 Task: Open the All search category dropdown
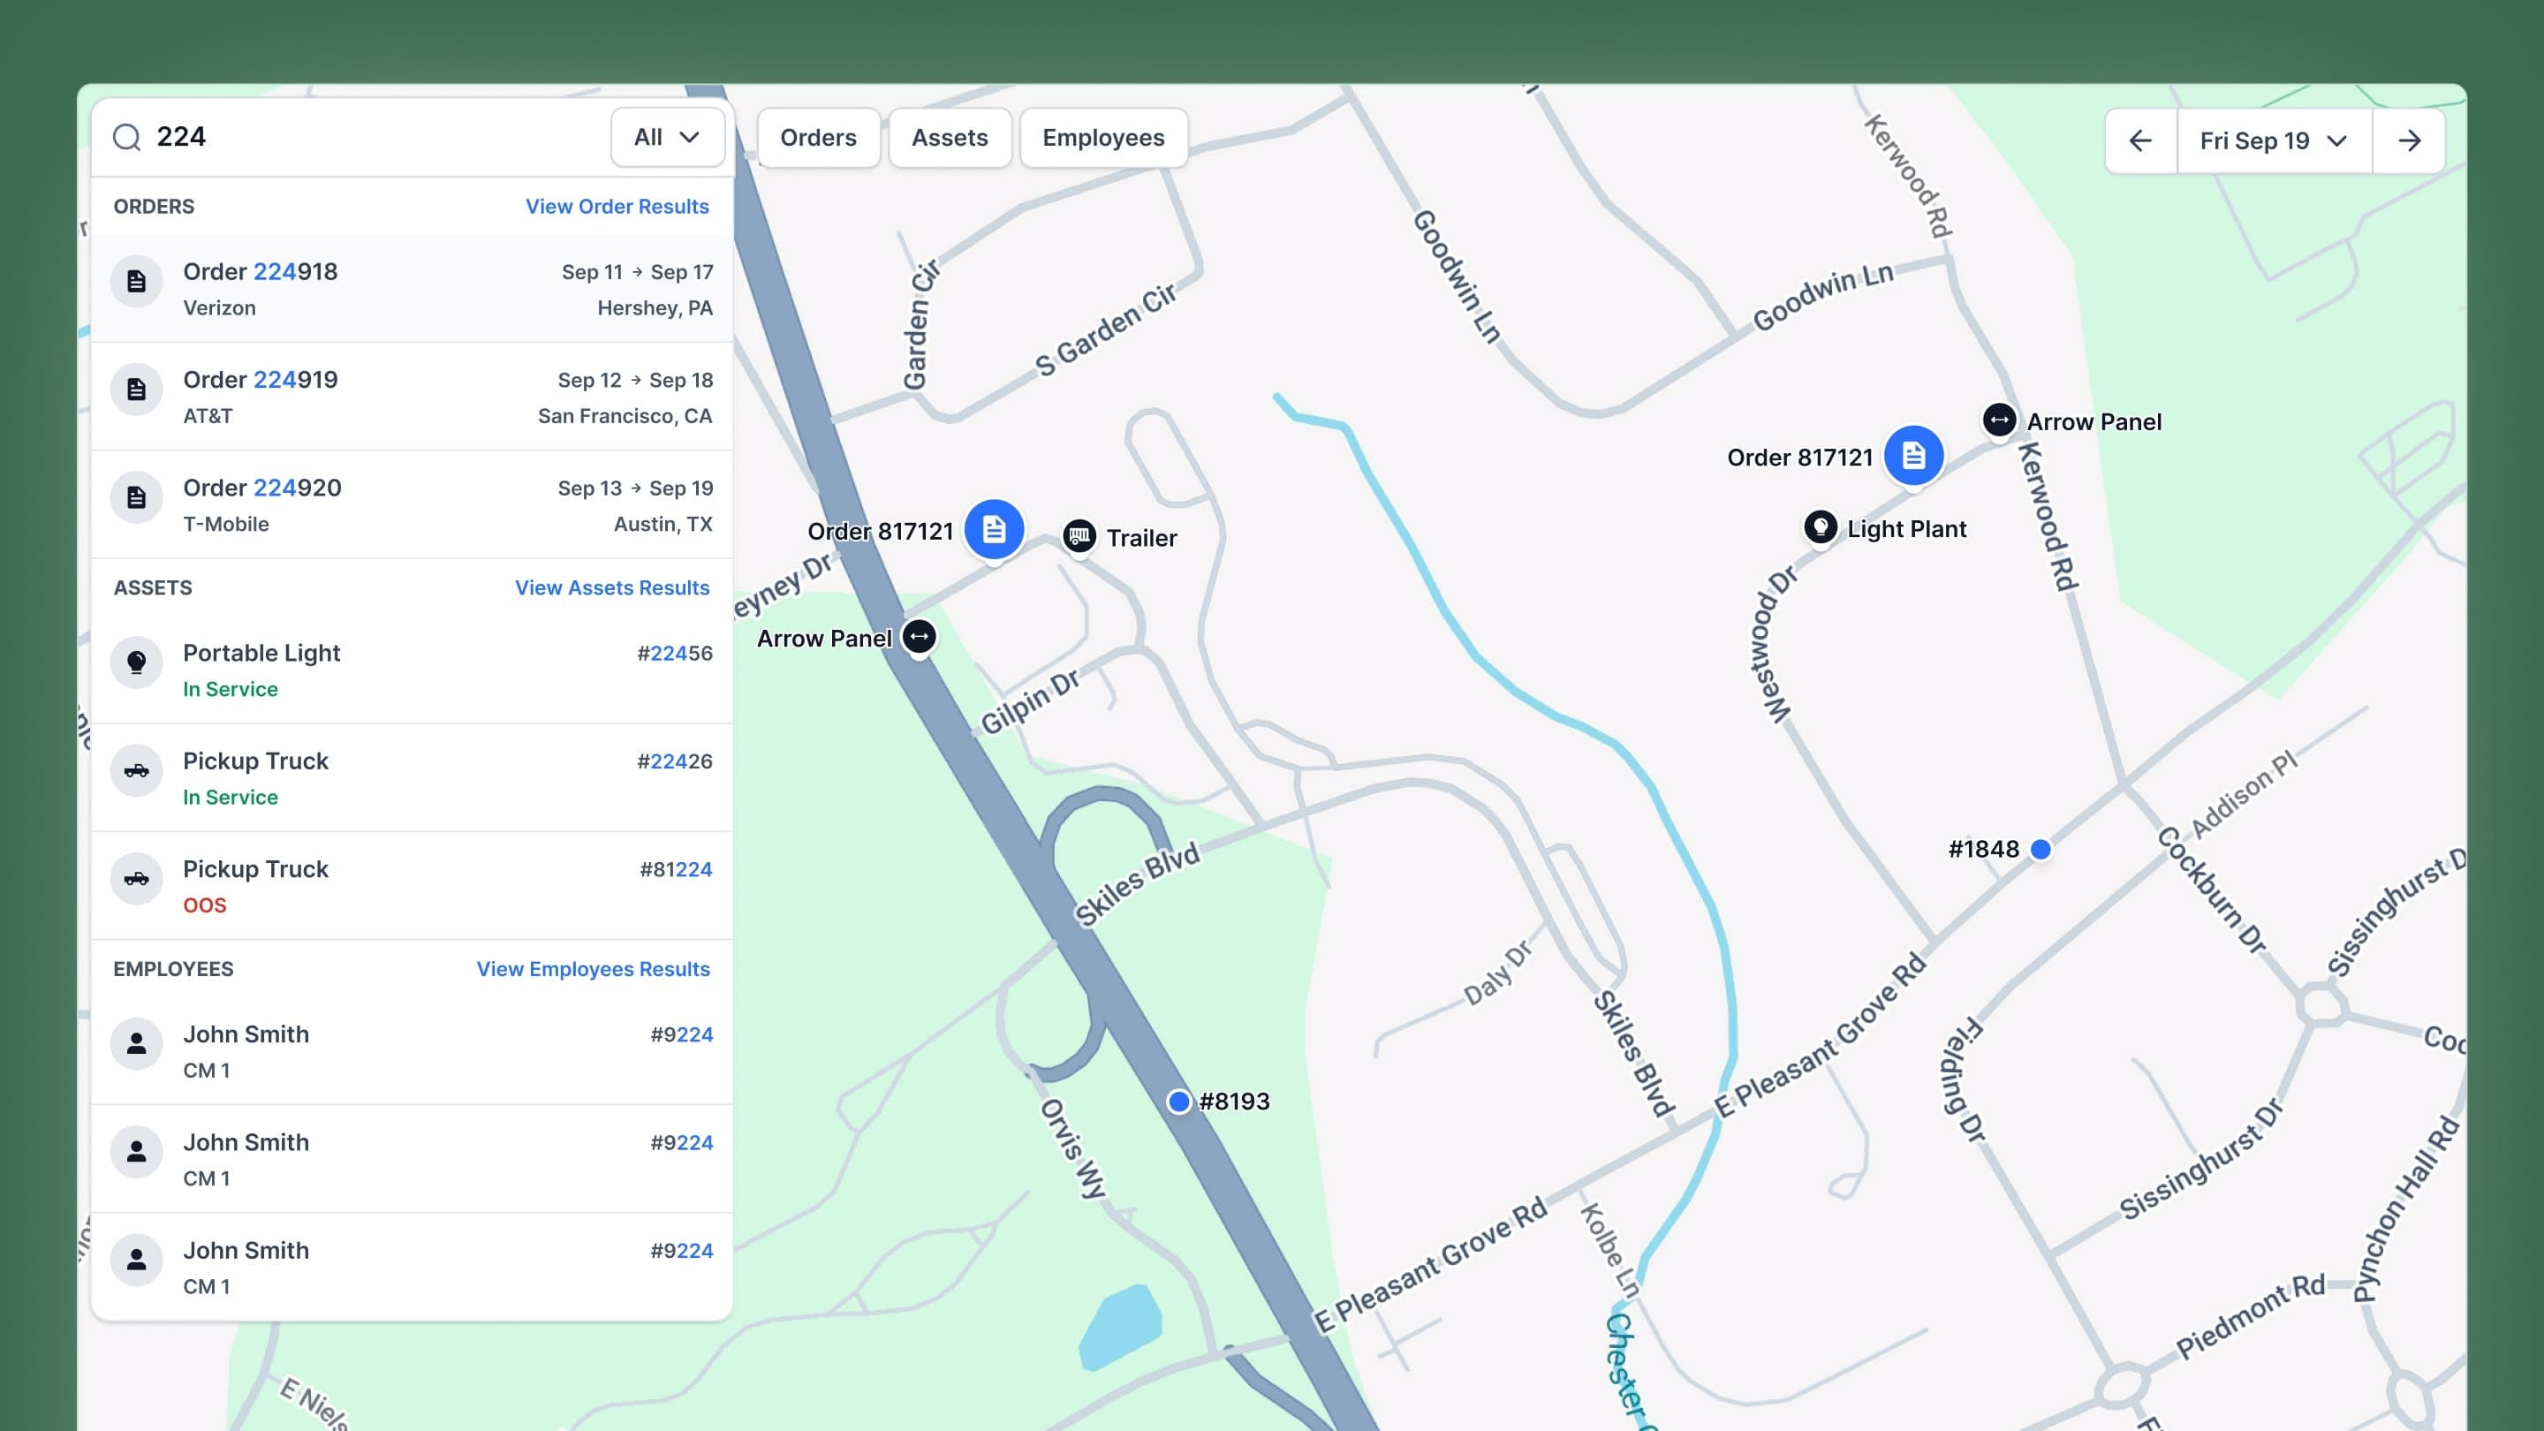(x=668, y=137)
